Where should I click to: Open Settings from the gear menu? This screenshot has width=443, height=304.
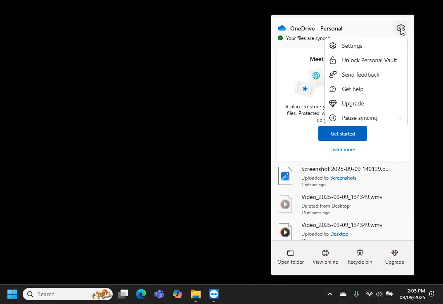(366, 46)
